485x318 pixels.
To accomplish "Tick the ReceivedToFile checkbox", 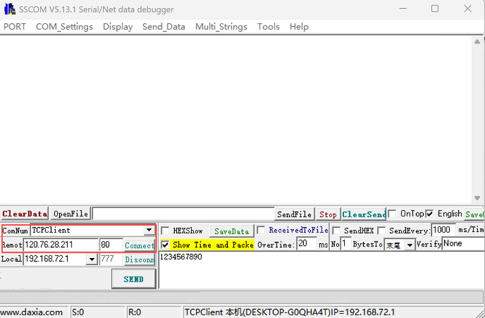I will [261, 230].
